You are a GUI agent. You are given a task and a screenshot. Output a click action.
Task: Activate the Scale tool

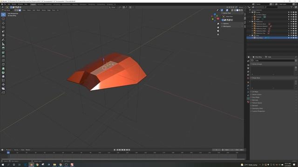(3, 31)
